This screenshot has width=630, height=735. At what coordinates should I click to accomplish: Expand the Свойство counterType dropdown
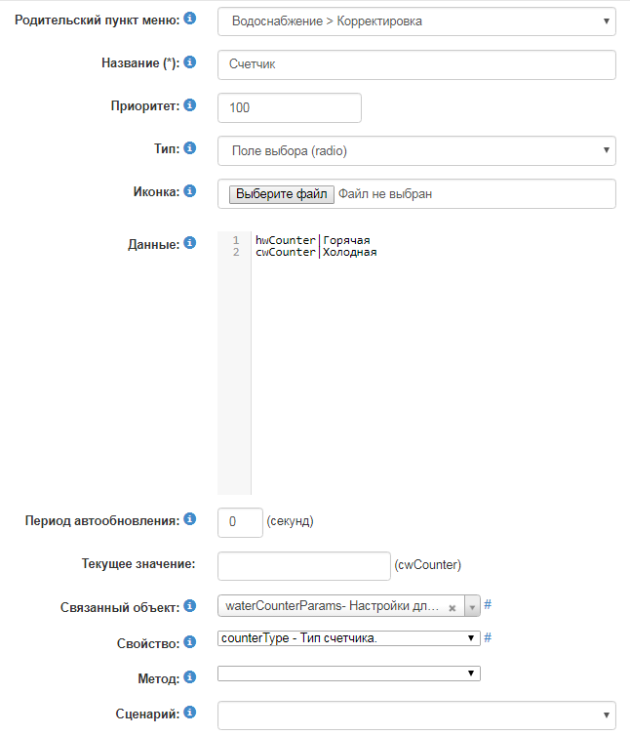coord(349,638)
